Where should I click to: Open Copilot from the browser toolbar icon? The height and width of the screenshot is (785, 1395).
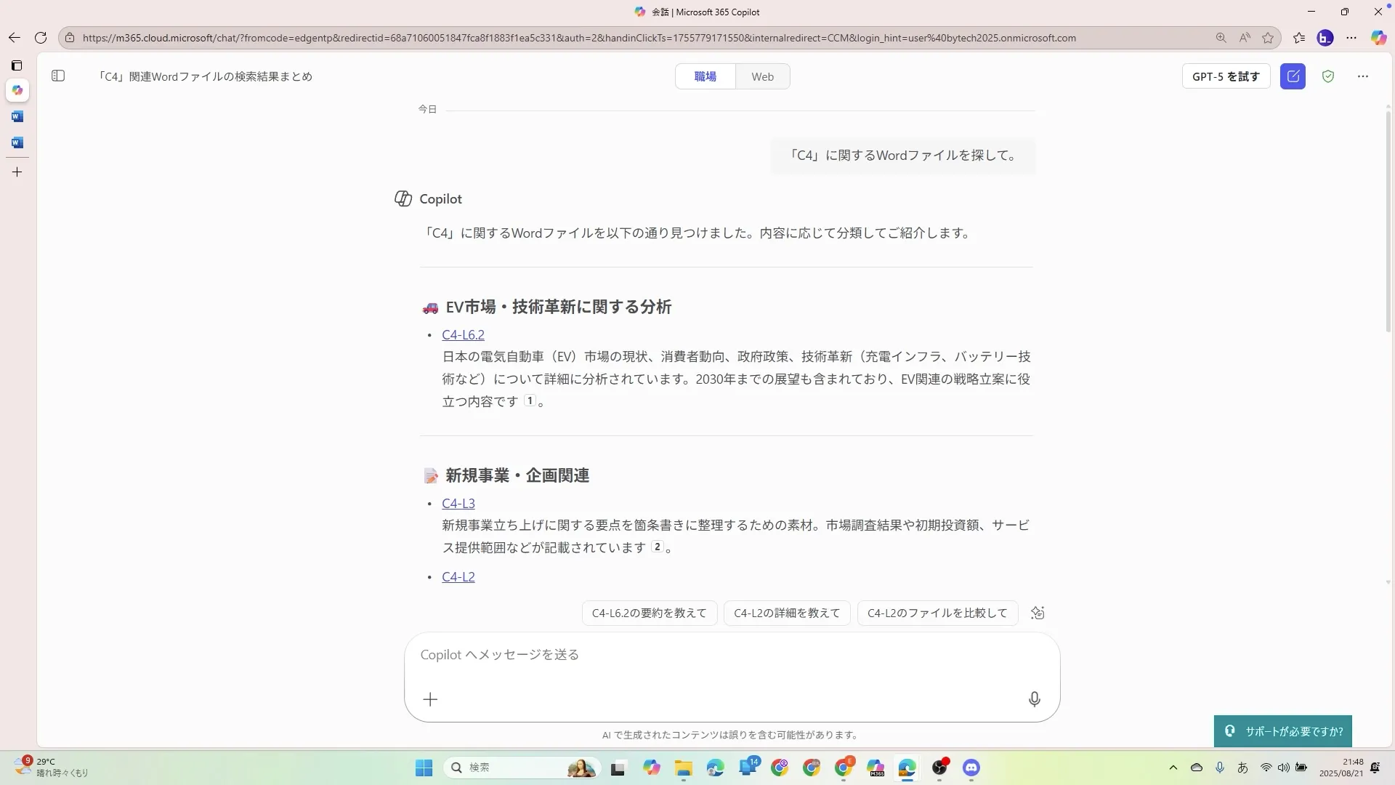[x=1378, y=38]
